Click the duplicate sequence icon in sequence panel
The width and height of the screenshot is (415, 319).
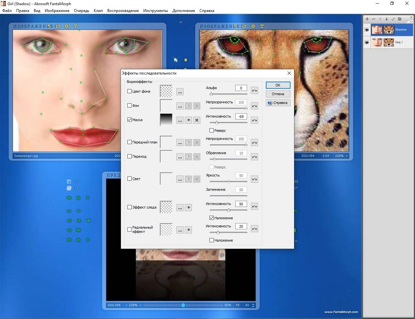[400, 19]
